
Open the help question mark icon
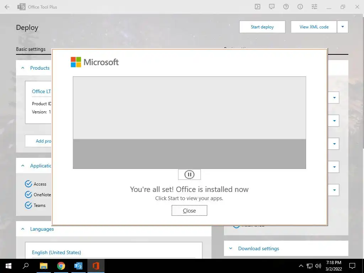[x=286, y=7]
